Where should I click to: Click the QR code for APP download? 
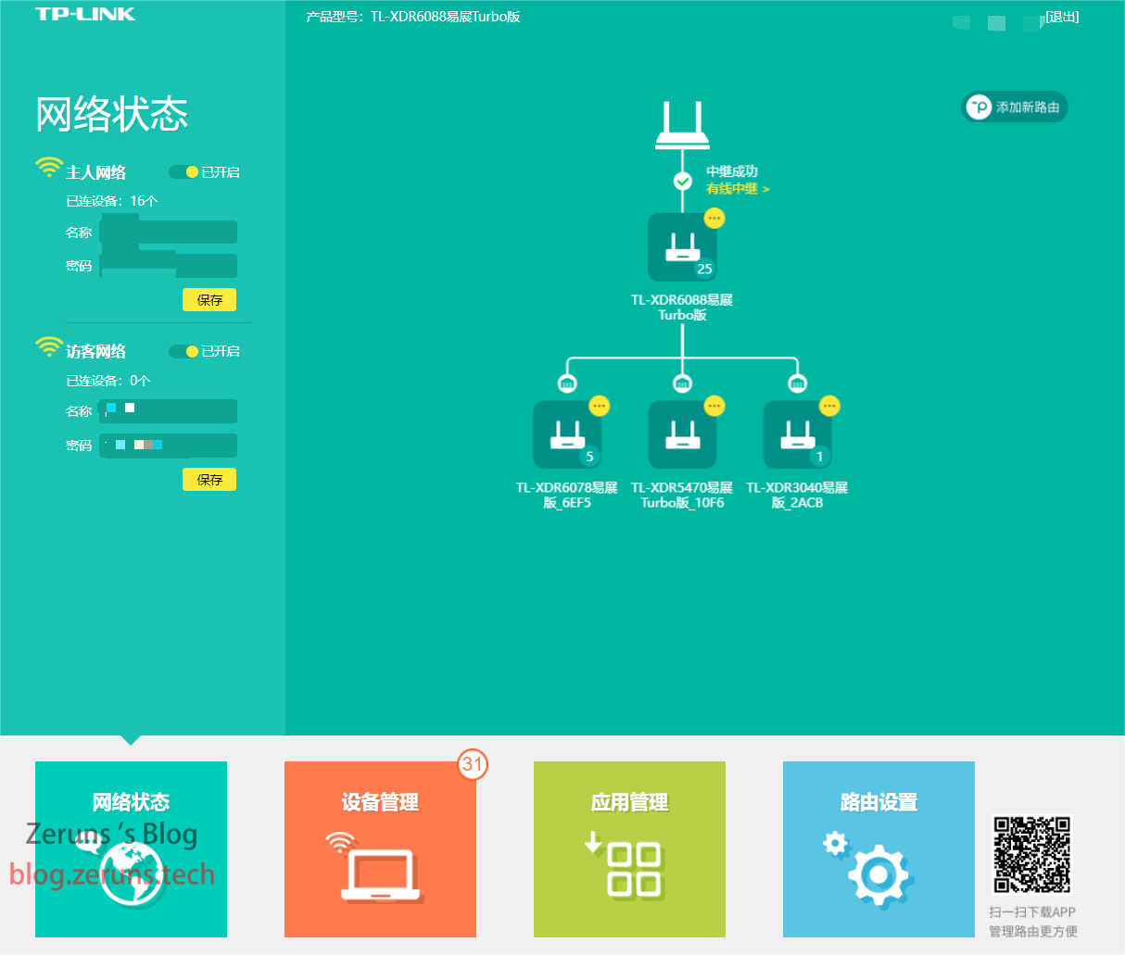[1032, 854]
